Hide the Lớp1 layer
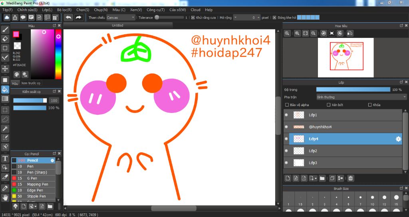The height and width of the screenshot is (217, 409). click(286, 115)
